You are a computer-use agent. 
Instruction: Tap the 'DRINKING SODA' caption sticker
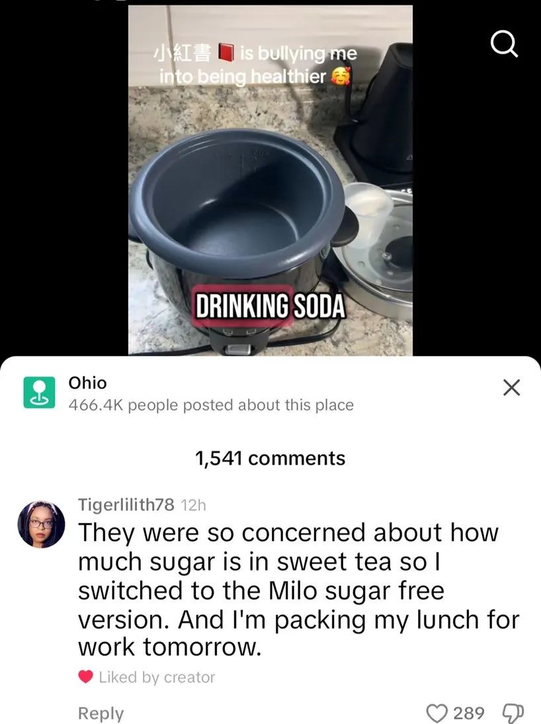(270, 306)
